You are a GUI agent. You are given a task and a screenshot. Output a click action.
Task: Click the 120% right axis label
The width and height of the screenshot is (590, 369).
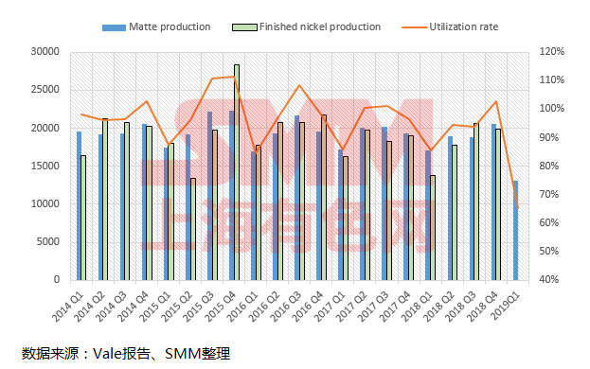tap(552, 51)
